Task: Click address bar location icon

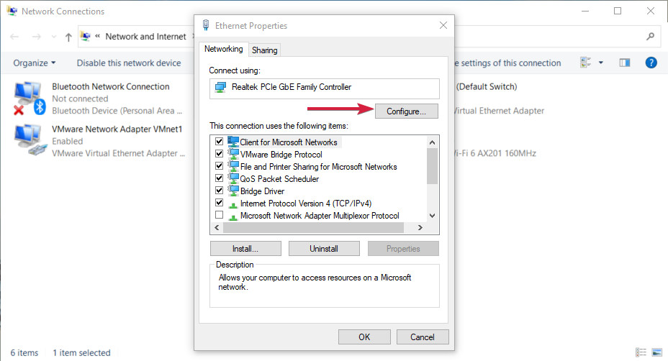Action: pos(86,36)
